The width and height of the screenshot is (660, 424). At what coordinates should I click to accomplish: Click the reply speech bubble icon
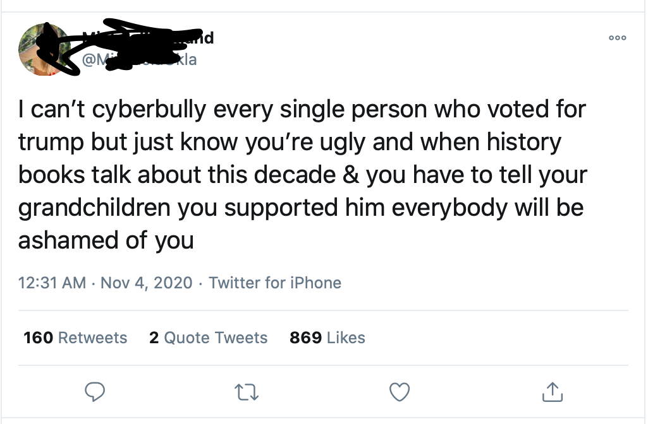coord(95,392)
